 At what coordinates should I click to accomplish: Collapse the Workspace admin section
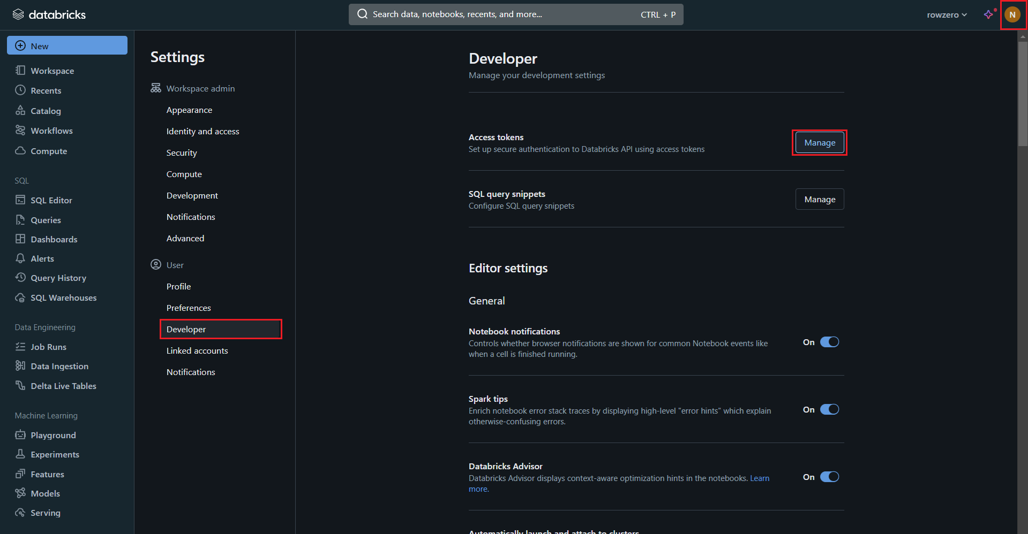click(x=200, y=88)
